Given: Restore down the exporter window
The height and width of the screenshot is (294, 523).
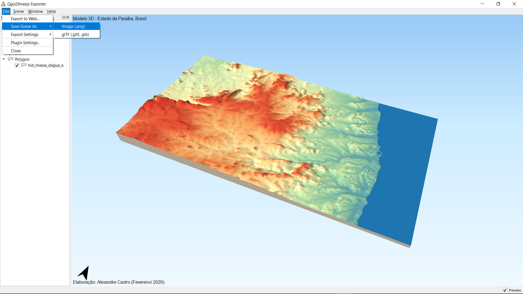Looking at the screenshot, I should tap(498, 4).
